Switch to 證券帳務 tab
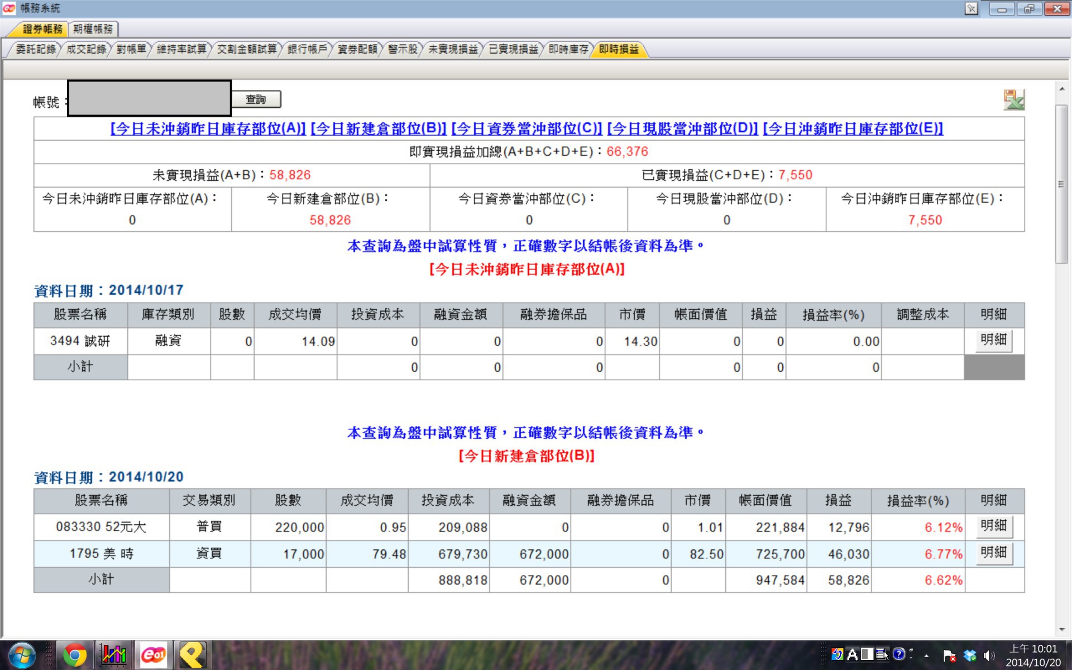This screenshot has width=1072, height=670. (x=42, y=29)
